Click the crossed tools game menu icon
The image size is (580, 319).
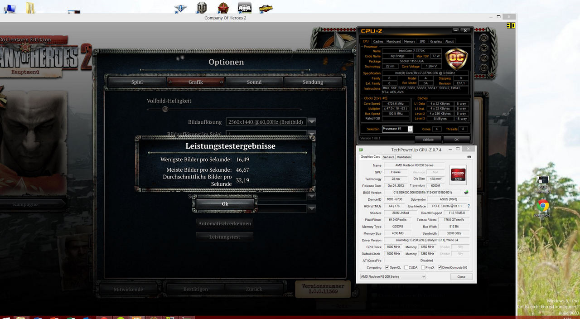click(483, 38)
